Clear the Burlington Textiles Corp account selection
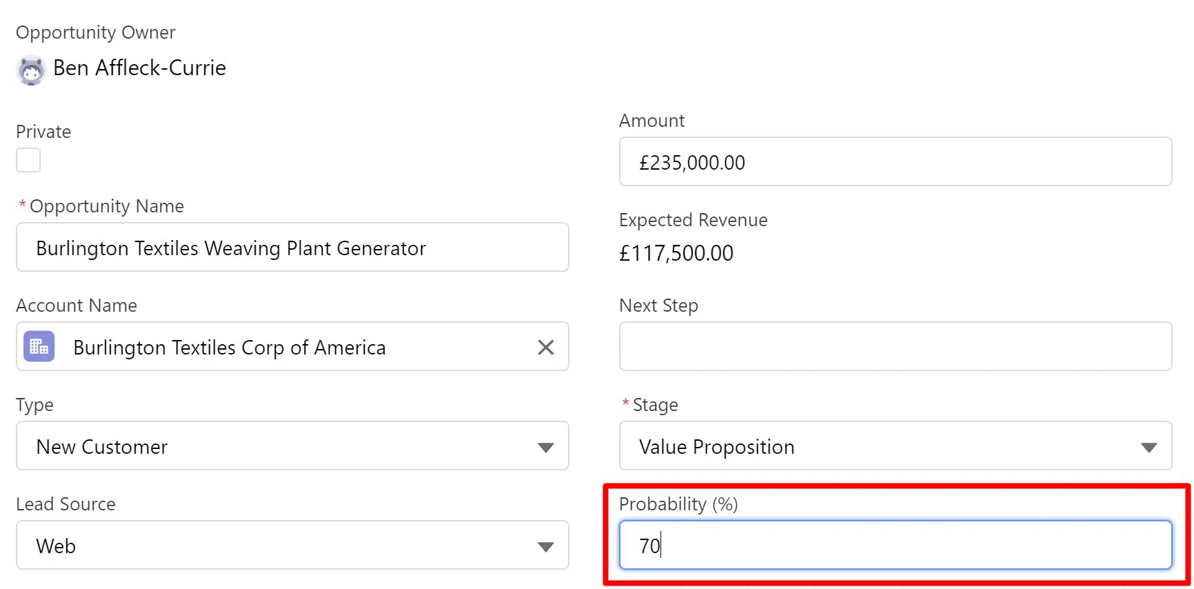 545,347
